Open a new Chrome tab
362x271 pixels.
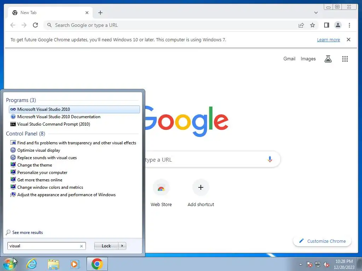click(x=100, y=13)
